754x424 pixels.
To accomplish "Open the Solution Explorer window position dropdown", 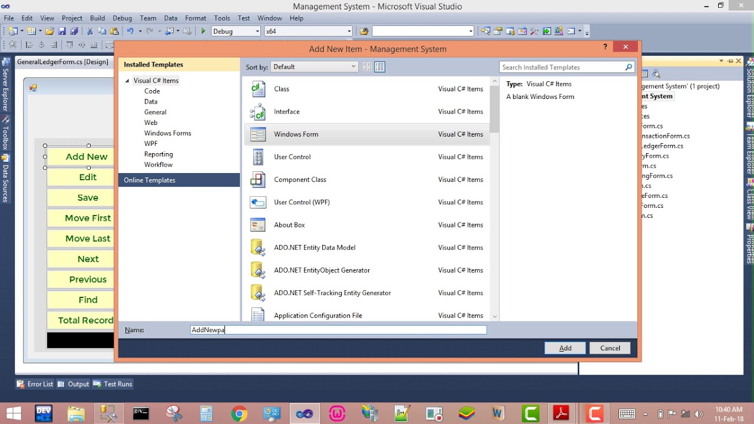I will (x=721, y=61).
